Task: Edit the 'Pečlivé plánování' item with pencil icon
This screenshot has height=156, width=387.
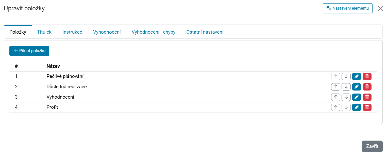Action: [356, 76]
